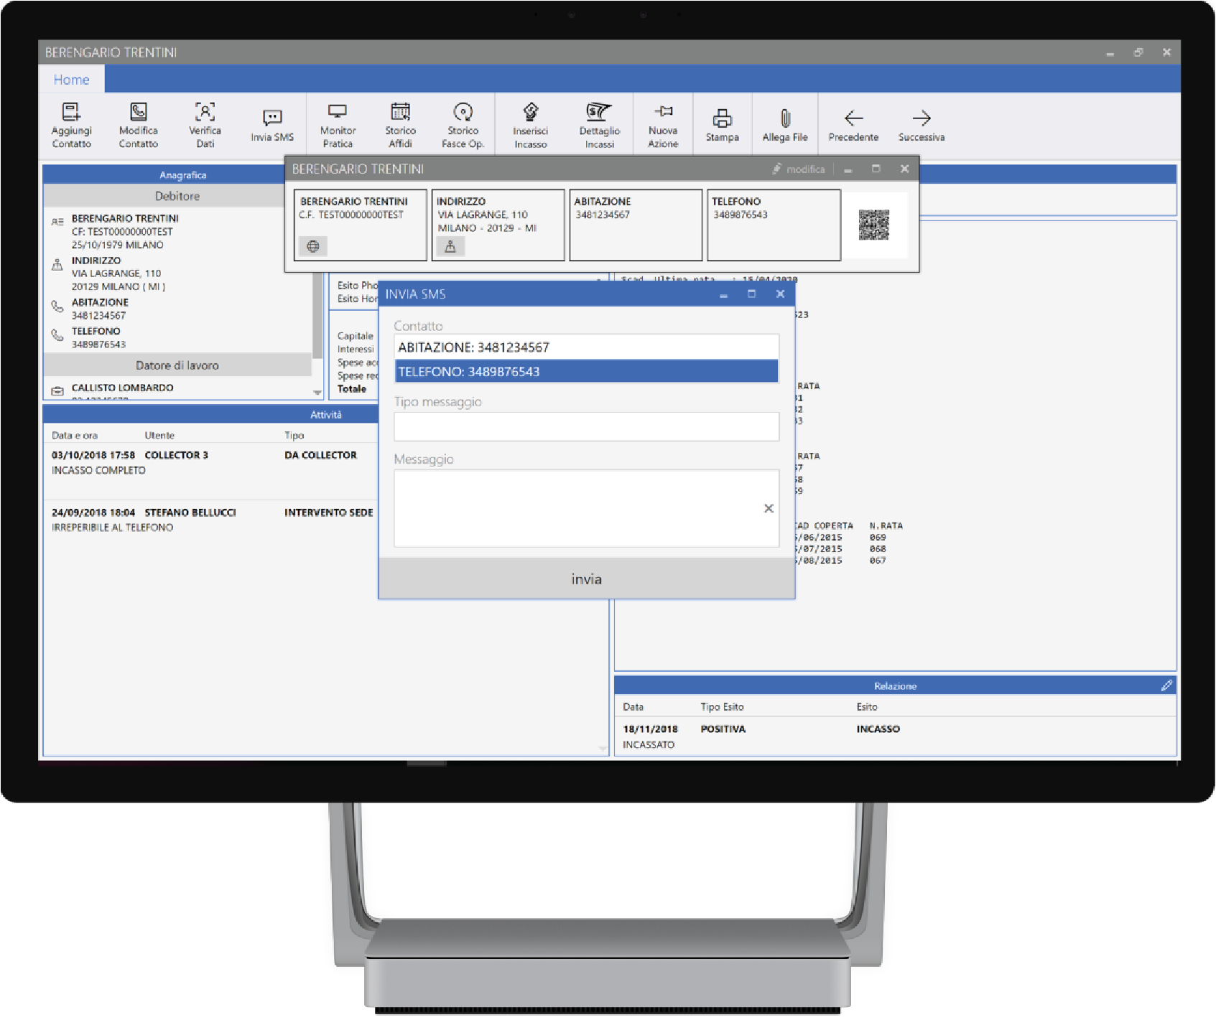Click the map icon in the INDIRIZZO card
The height and width of the screenshot is (1030, 1216).
(450, 246)
